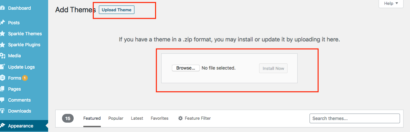410x132 pixels.
Task: Click the Pages icon in sidebar
Action: click(2, 89)
